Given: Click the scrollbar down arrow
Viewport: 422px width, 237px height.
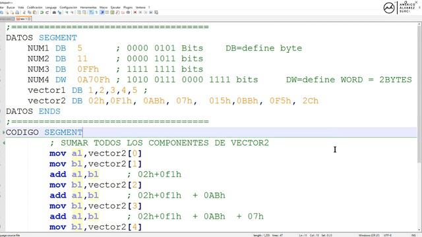Looking at the screenshot, I should 419,230.
